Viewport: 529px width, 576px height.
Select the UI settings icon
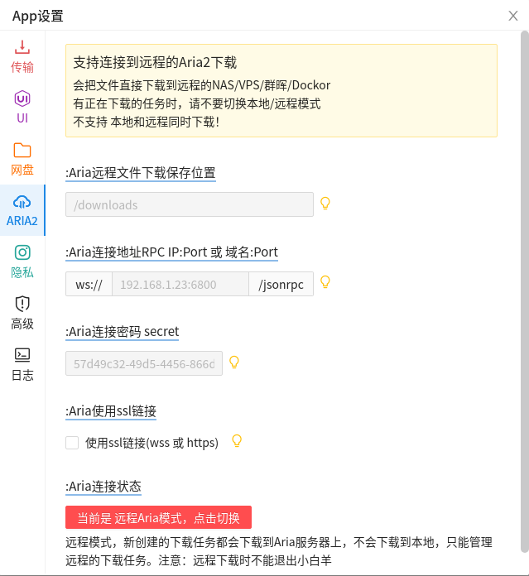tap(22, 100)
